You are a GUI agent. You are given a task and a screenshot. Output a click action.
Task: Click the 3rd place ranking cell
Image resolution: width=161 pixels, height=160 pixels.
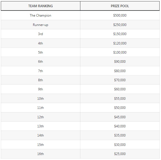point(41,34)
